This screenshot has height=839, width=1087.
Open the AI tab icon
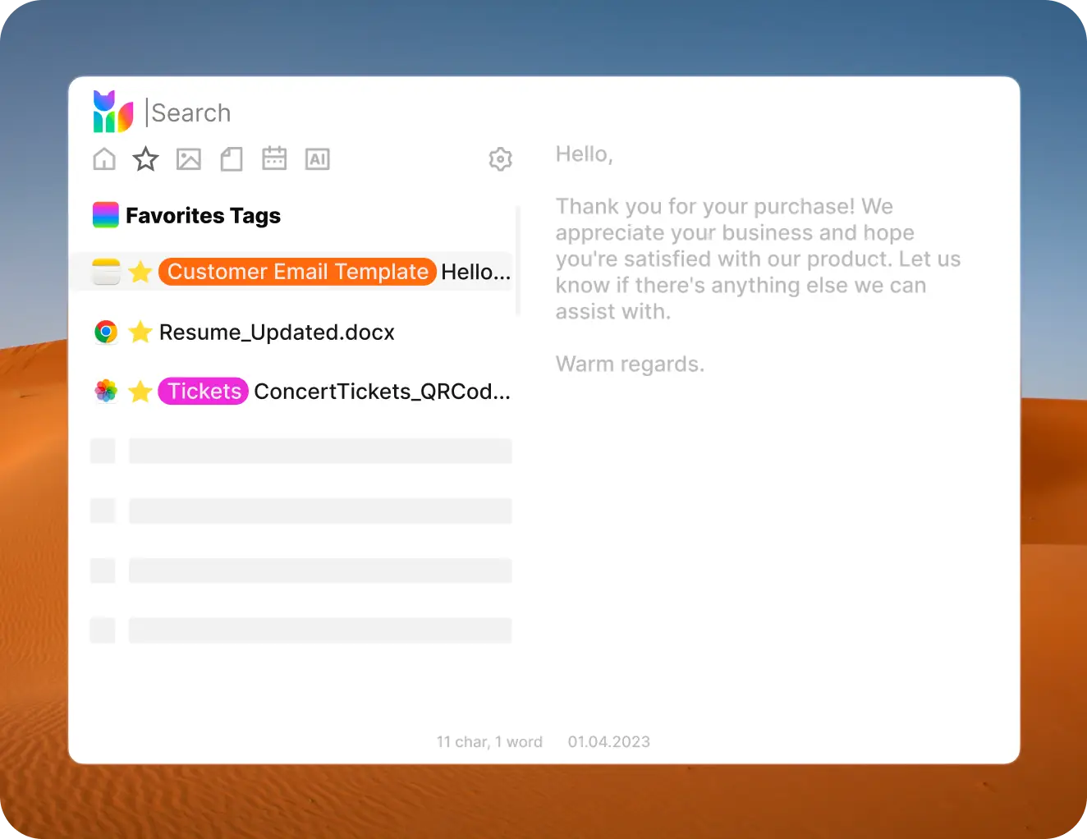tap(318, 159)
